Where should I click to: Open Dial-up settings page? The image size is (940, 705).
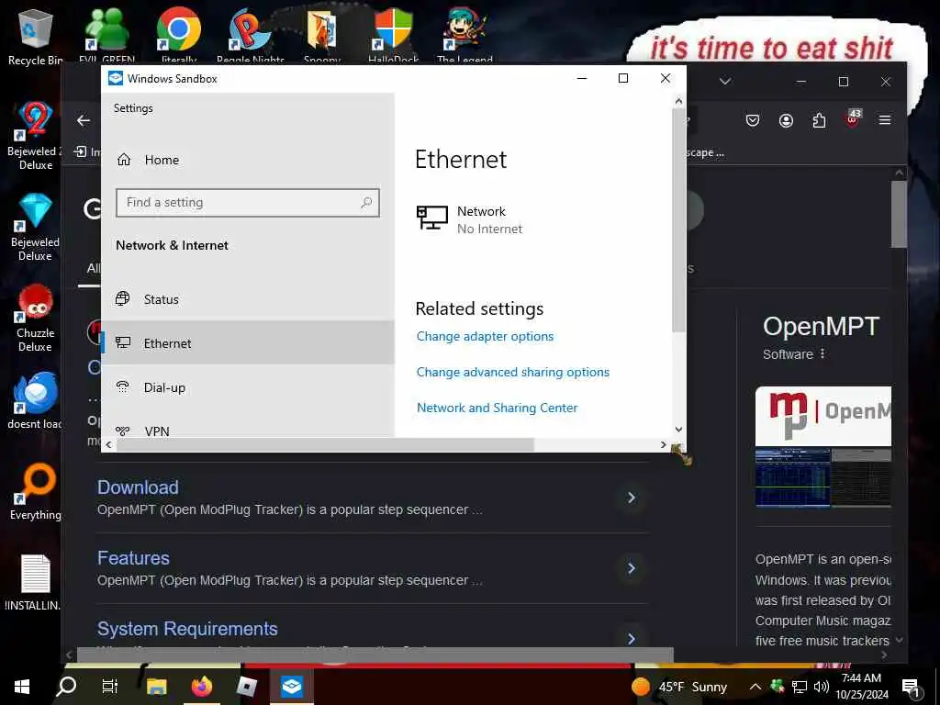(164, 387)
